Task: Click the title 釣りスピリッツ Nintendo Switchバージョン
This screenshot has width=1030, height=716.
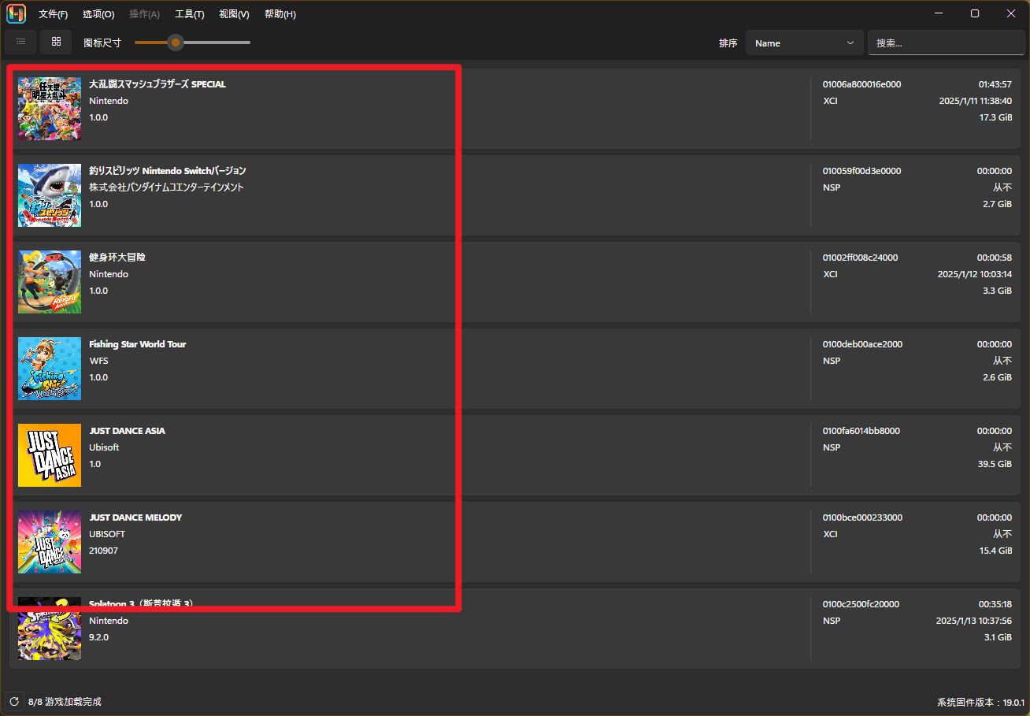Action: (168, 171)
